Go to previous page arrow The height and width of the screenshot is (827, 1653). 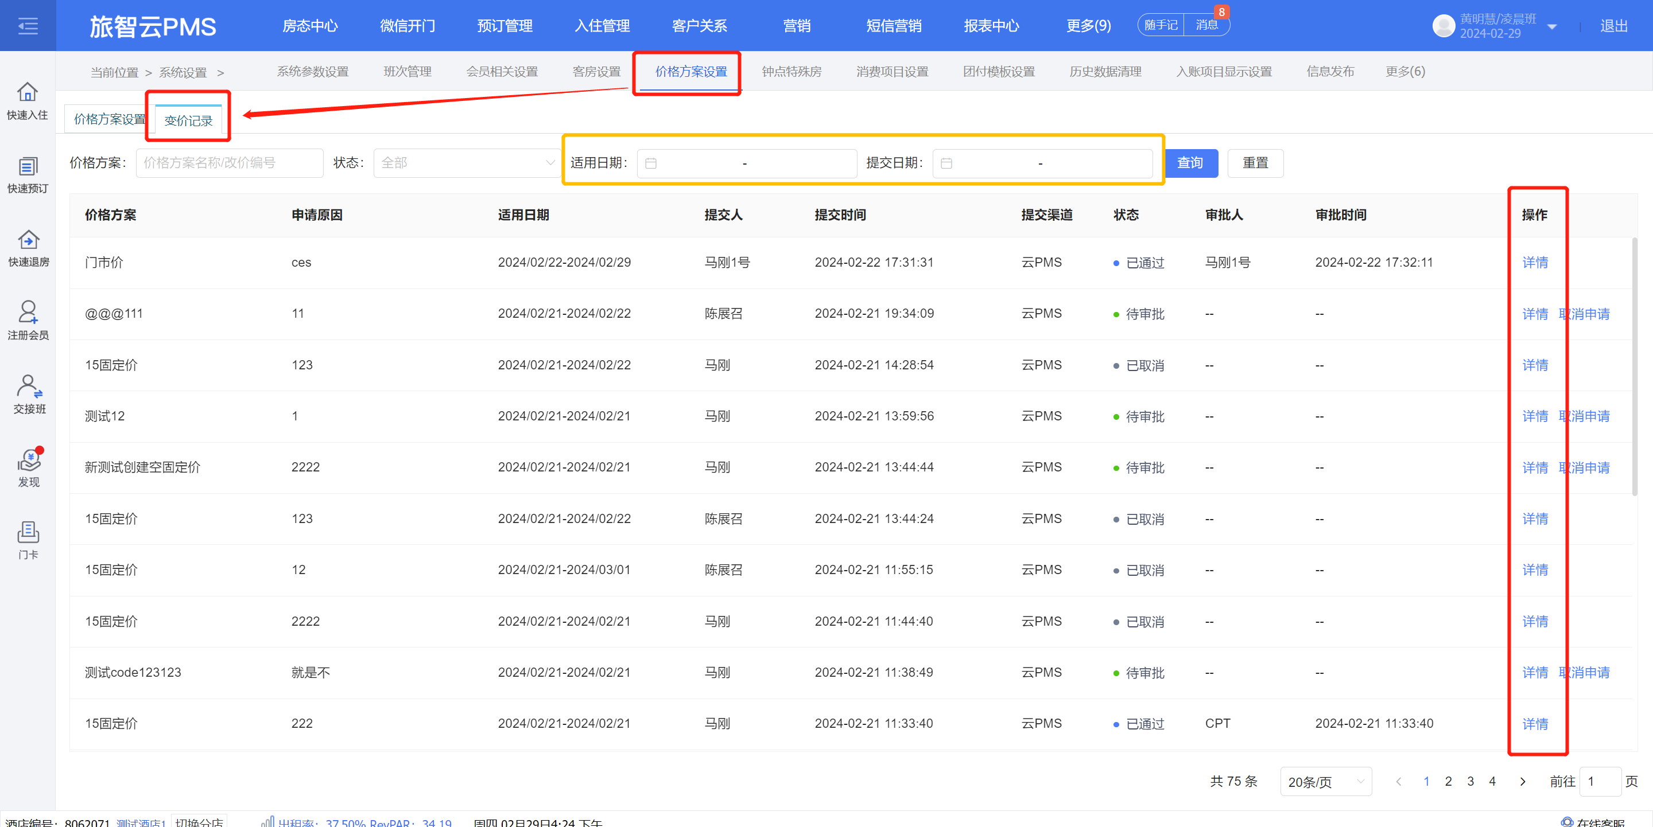[1399, 782]
